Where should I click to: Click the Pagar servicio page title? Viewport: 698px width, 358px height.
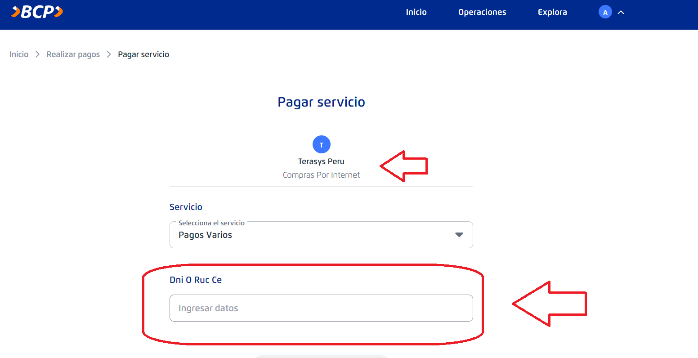(321, 102)
